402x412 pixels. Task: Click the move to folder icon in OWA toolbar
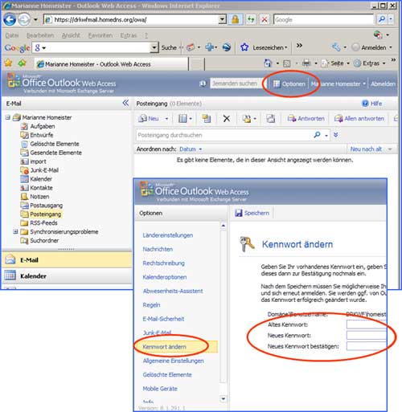click(207, 119)
